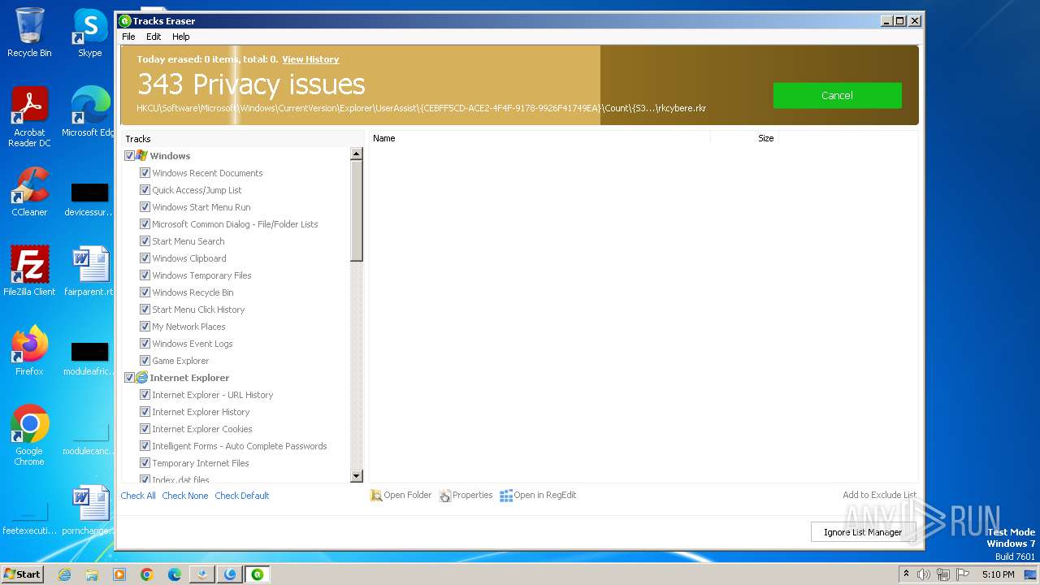Open Chrome from the taskbar
Image resolution: width=1040 pixels, height=585 pixels.
(147, 574)
